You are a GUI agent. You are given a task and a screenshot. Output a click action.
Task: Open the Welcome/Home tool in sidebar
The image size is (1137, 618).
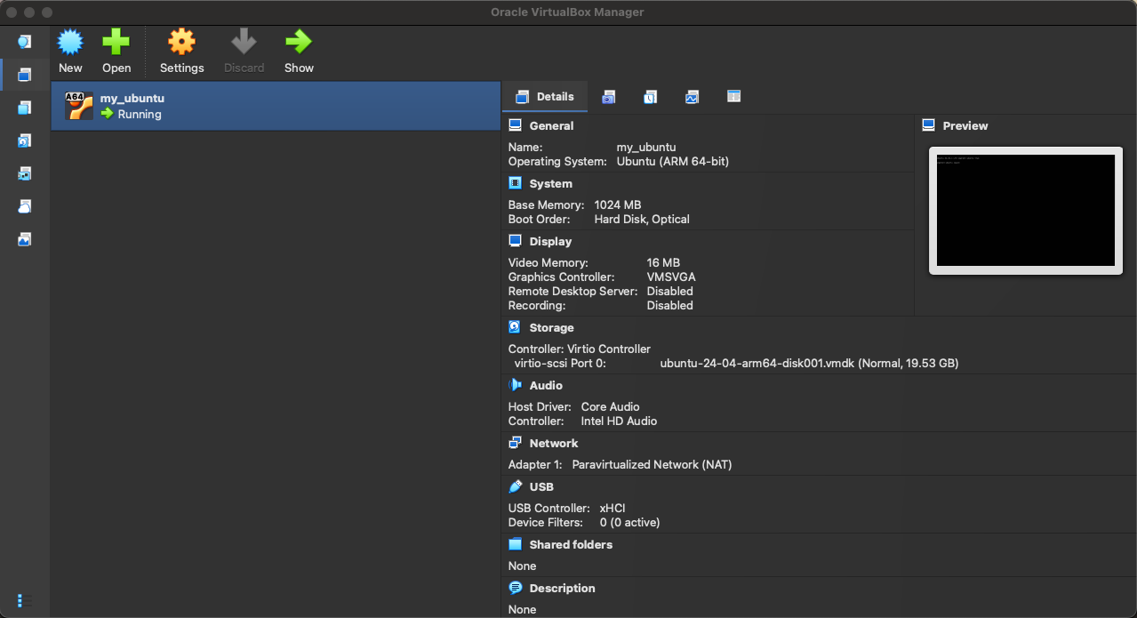(x=25, y=42)
